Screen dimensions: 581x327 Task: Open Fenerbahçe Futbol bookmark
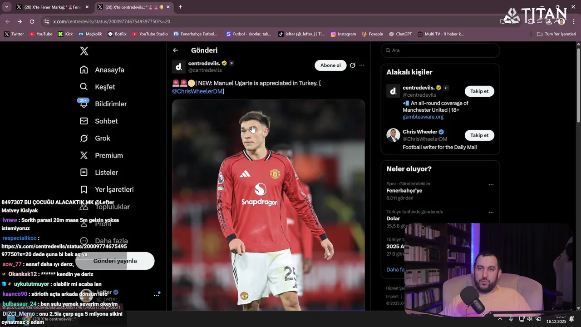click(195, 34)
